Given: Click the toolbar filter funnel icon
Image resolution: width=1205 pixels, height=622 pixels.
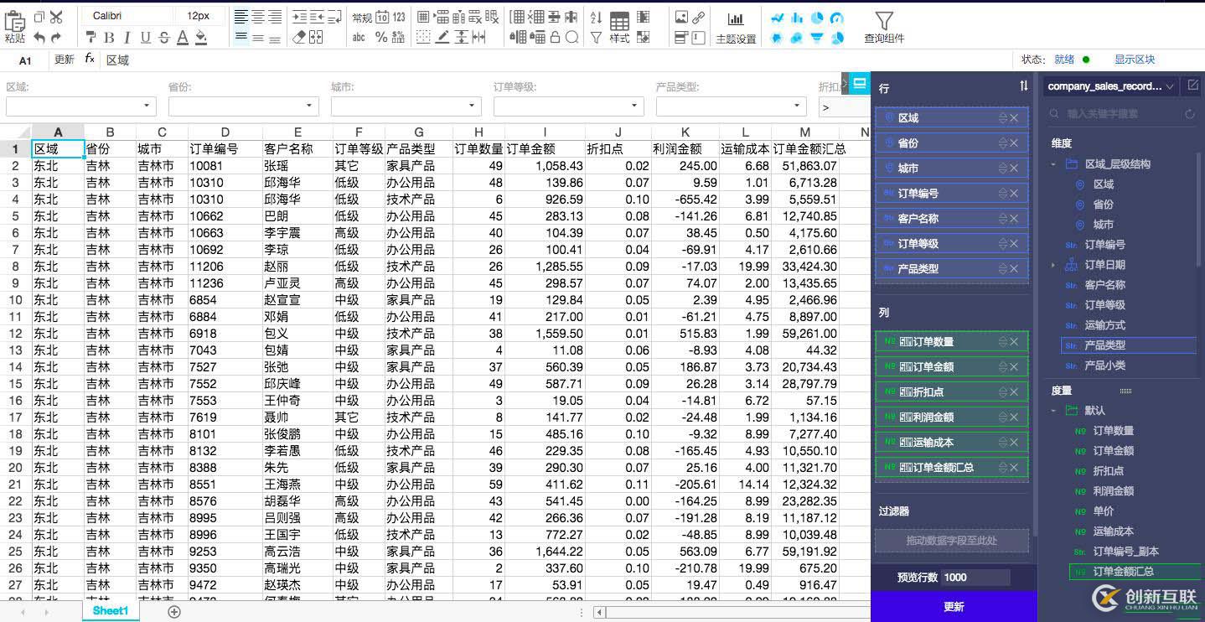Looking at the screenshot, I should (596, 37).
